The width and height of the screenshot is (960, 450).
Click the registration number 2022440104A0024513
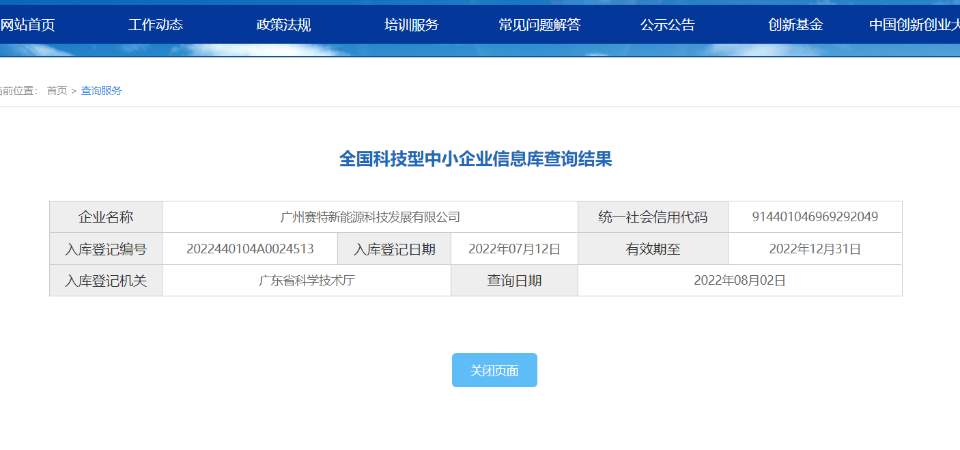pos(250,249)
